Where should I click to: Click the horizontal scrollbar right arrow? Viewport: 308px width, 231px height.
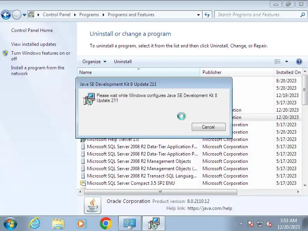click(298, 192)
